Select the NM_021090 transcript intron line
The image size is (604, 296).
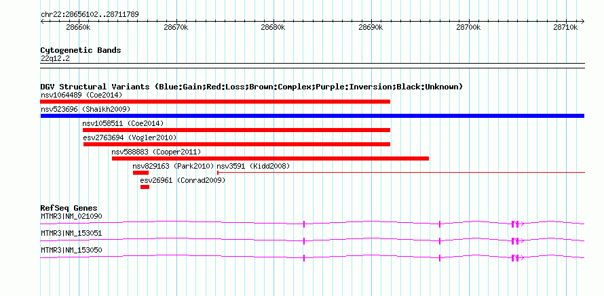pyautogui.click(x=312, y=223)
